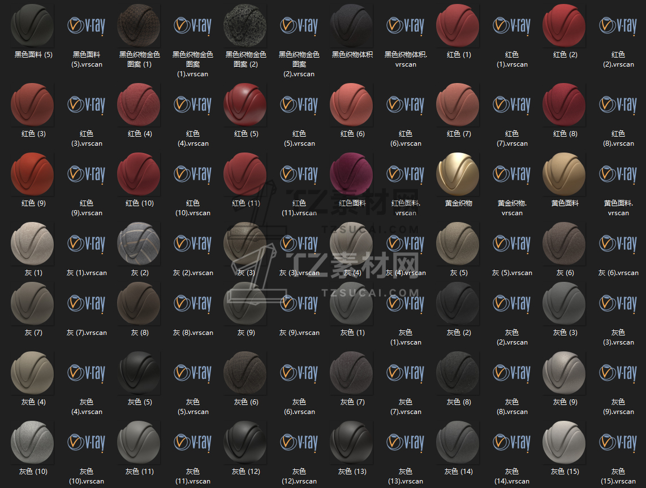The width and height of the screenshot is (646, 488).
Task: Select the striped 灰 (2) sphere thumbnail
Action: (139, 243)
